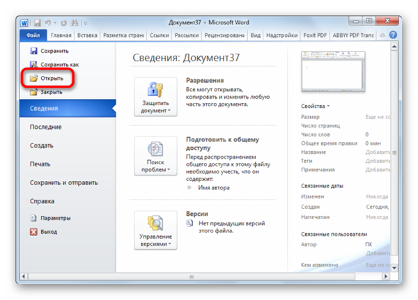Open the Undo history dropdown arrow
Screen dimensions: 418x300
coord(55,23)
